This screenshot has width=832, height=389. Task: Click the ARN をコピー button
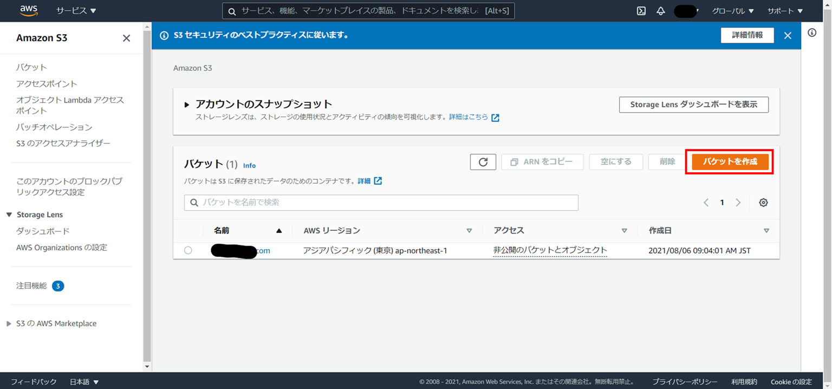coord(542,162)
